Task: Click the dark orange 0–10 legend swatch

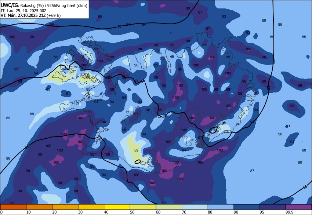Action: click(x=13, y=207)
